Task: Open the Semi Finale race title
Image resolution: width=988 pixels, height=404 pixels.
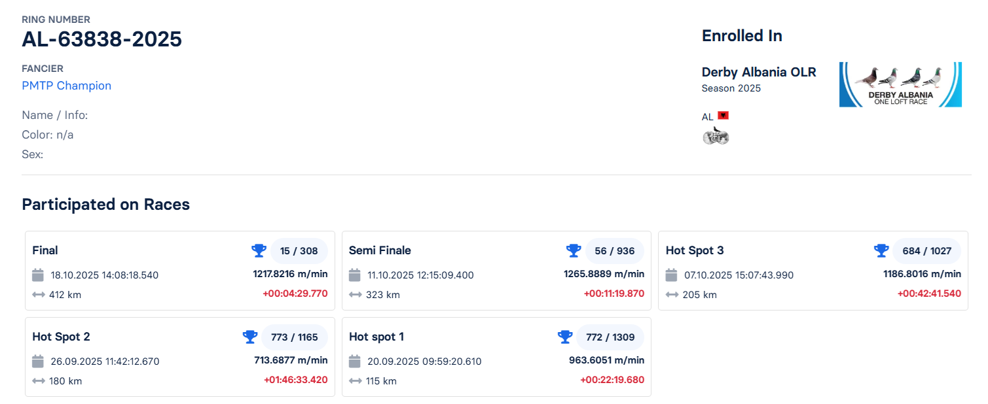Action: [x=380, y=250]
